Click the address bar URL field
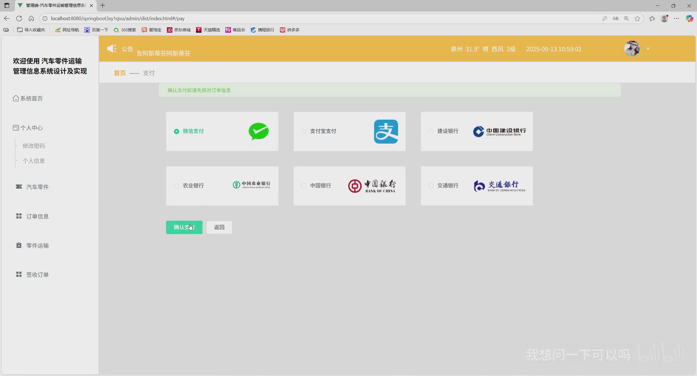This screenshot has height=376, width=697. click(323, 19)
